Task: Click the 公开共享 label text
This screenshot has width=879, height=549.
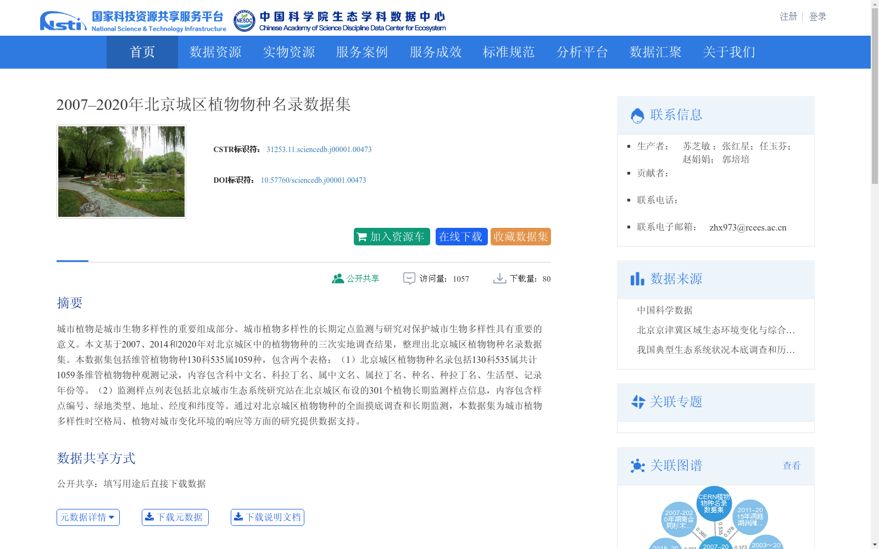Action: click(x=363, y=279)
